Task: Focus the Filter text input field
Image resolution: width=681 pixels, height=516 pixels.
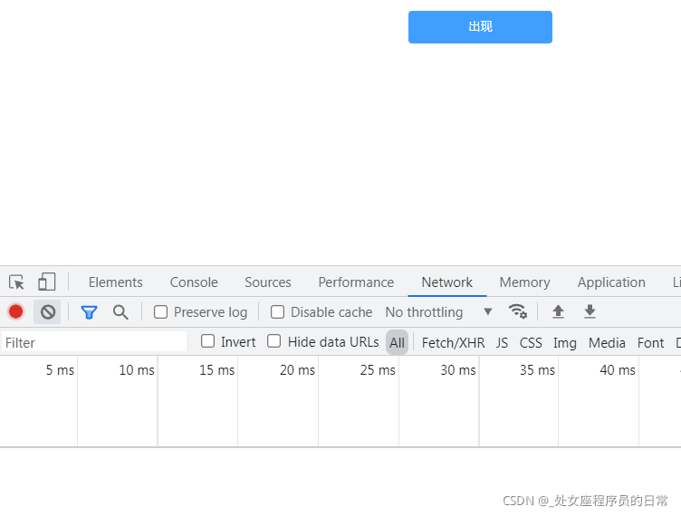Action: [94, 342]
